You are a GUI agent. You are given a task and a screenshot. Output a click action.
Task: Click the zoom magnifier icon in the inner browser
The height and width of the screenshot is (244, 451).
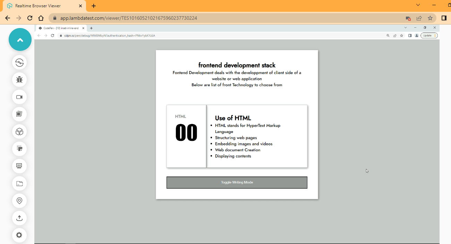388,35
